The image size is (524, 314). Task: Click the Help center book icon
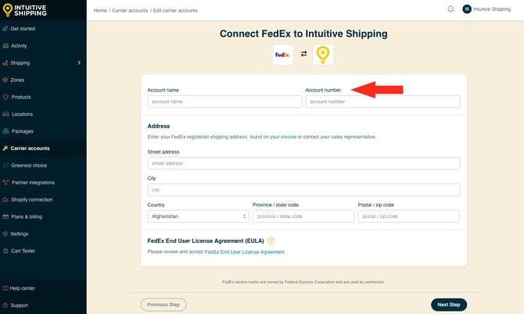point(5,288)
